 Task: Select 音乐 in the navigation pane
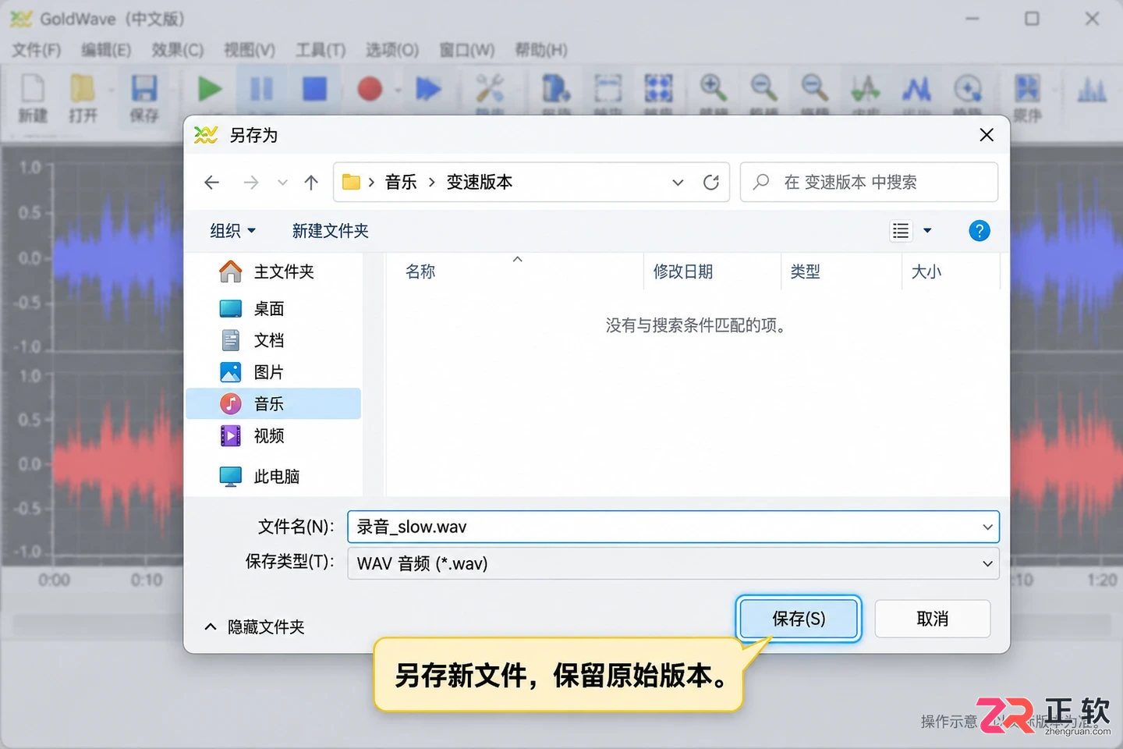coord(273,403)
